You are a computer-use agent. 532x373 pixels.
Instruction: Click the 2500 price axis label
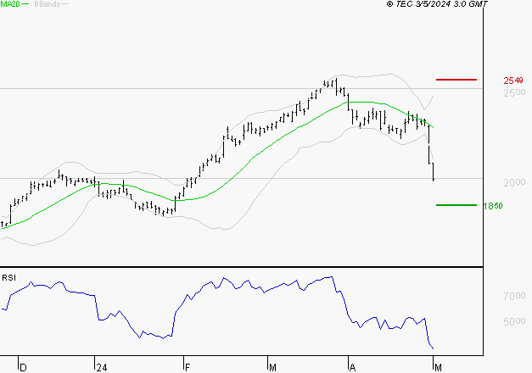(514, 92)
